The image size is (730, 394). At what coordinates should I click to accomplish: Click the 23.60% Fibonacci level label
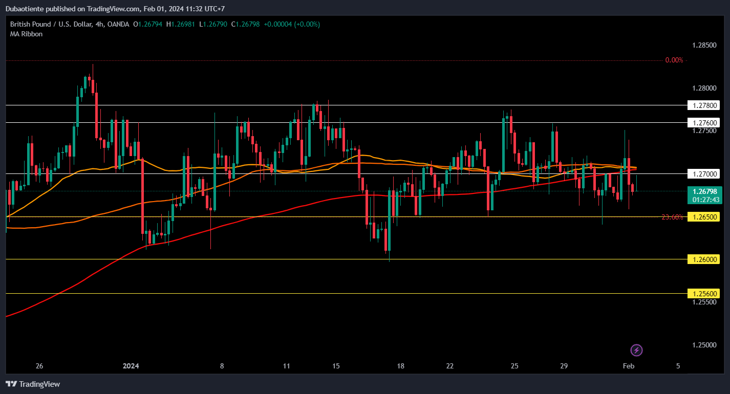point(672,217)
